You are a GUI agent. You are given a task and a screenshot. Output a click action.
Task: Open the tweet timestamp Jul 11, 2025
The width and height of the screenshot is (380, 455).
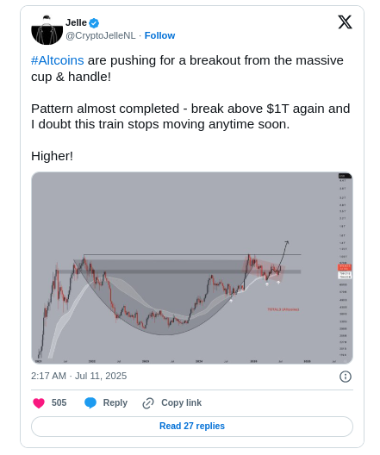(x=79, y=376)
